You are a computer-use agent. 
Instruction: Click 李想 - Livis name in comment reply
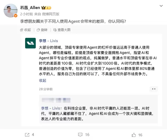[51, 108]
